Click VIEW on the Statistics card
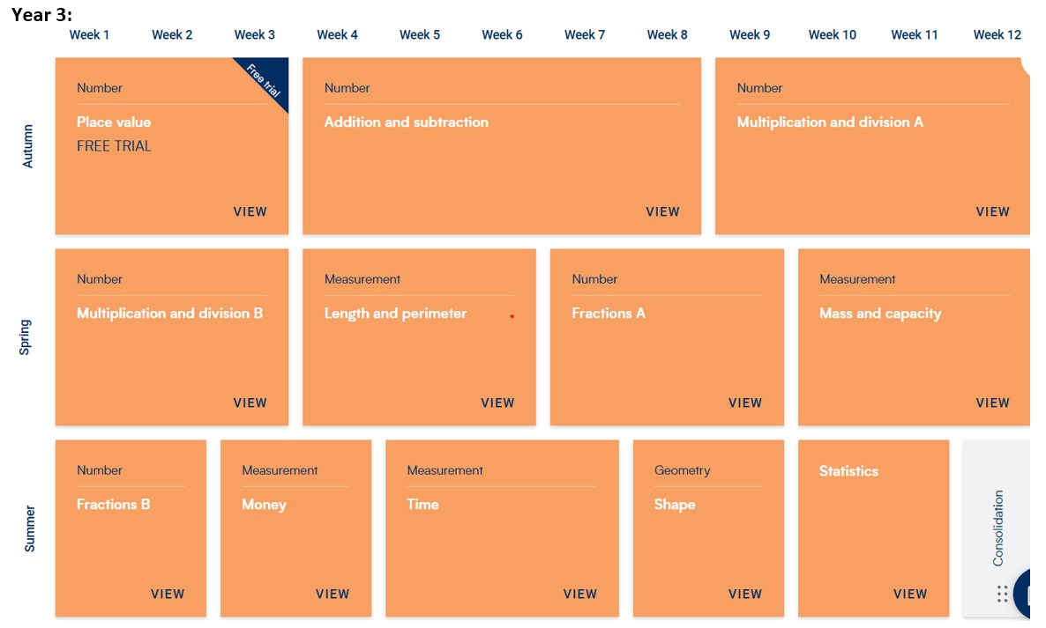 [x=909, y=594]
